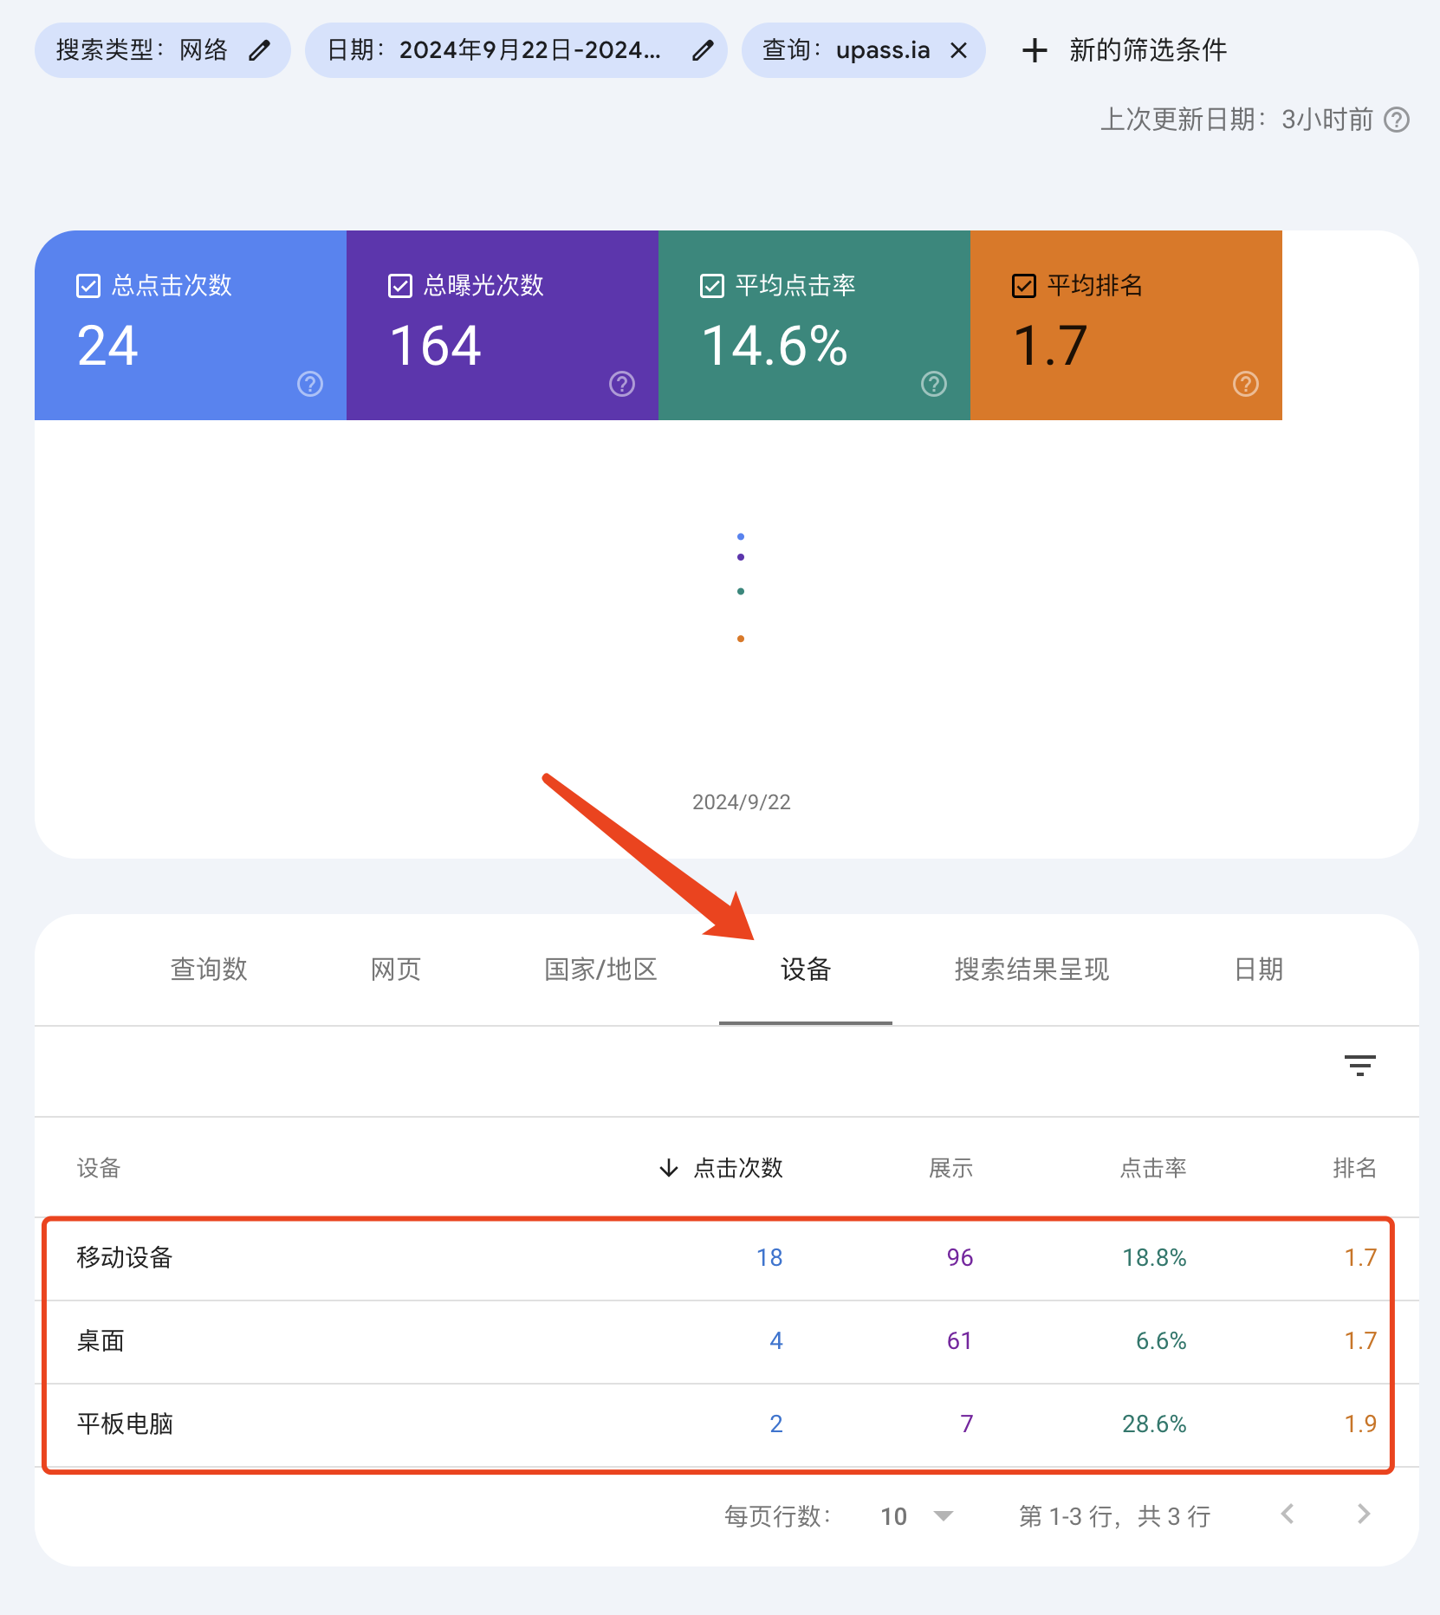1440x1615 pixels.
Task: Open help icon on total clicks card
Action: click(x=310, y=384)
